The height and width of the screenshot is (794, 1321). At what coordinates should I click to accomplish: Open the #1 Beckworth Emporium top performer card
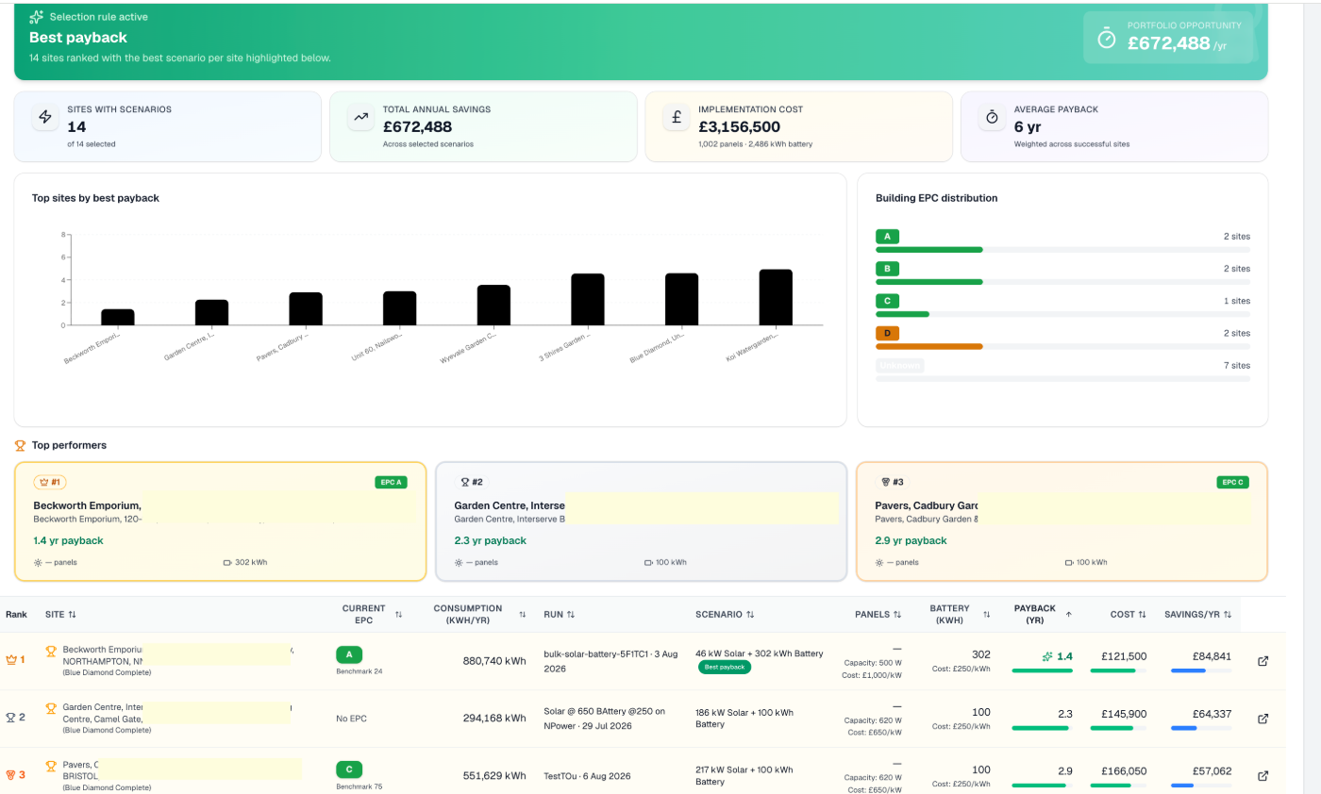(220, 521)
